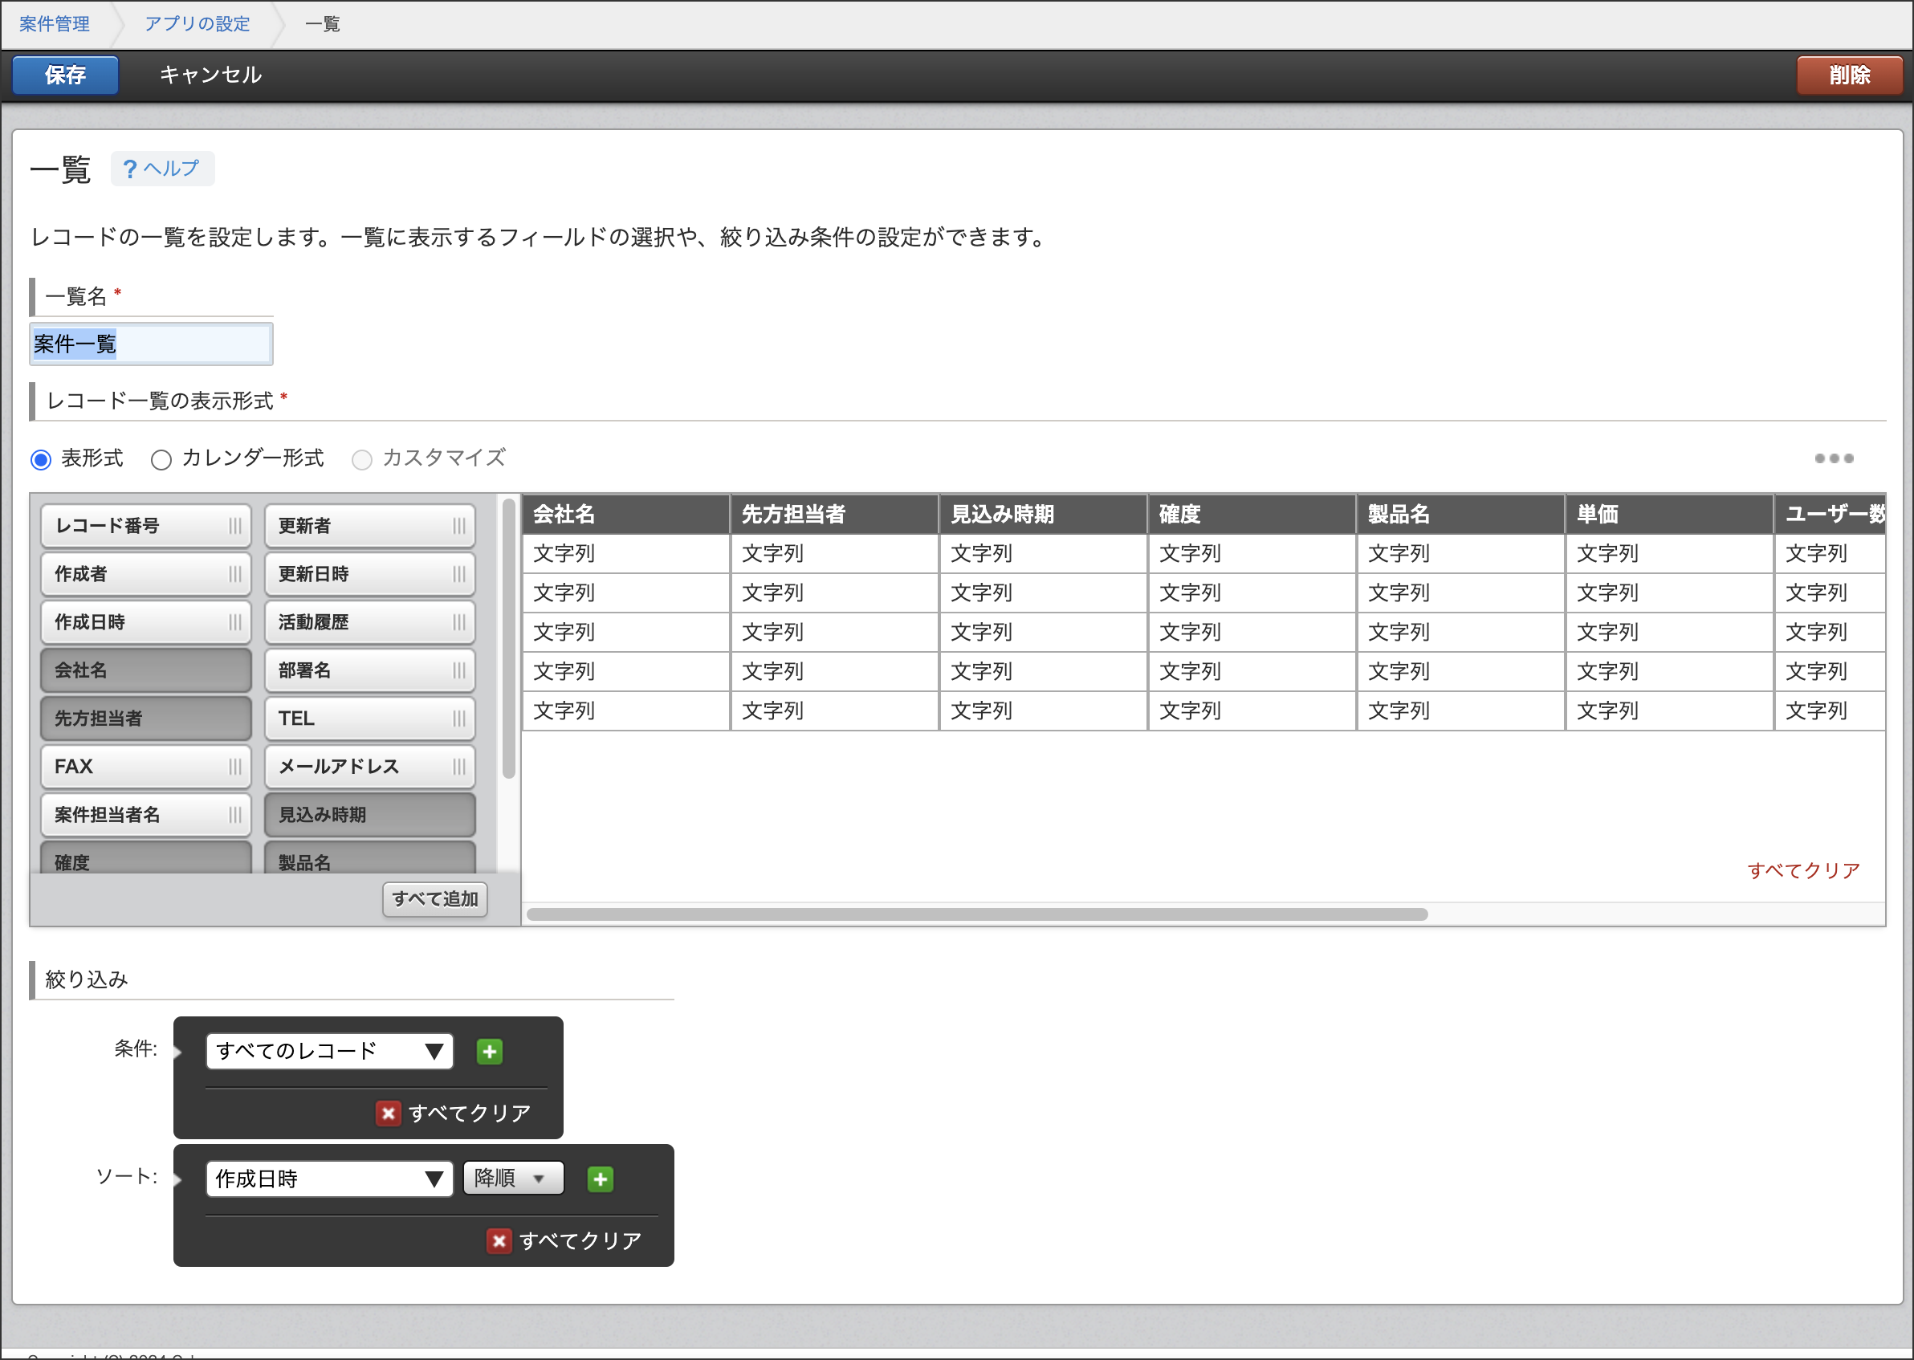Go to 案件管理 breadcrumb

click(55, 24)
